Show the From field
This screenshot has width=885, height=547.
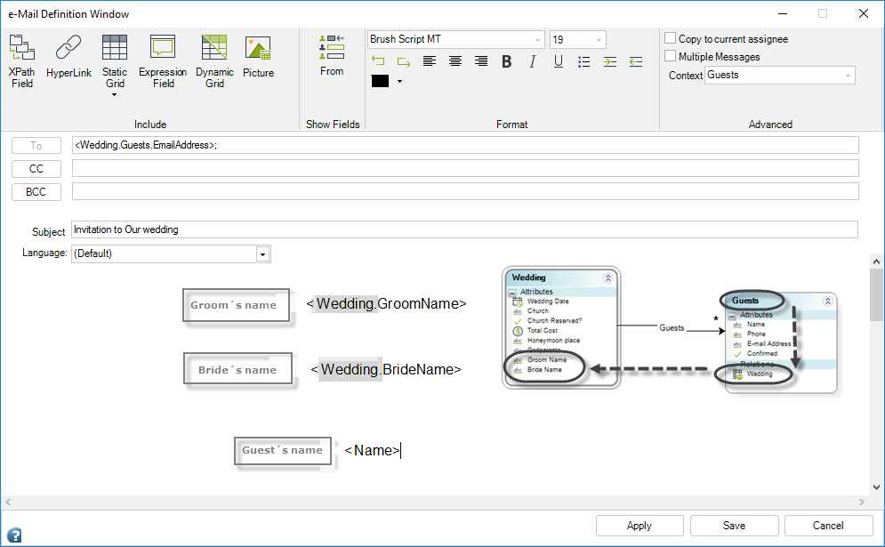(332, 55)
